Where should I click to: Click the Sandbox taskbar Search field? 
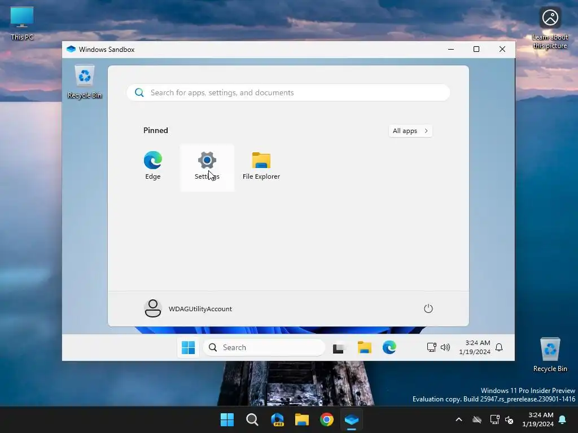[264, 347]
